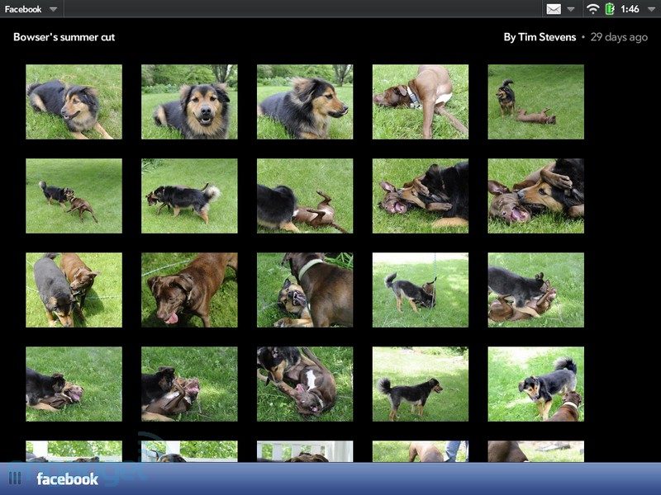661x495 pixels.
Task: Open photo of brown dog wearing white collar
Action: pos(305,290)
